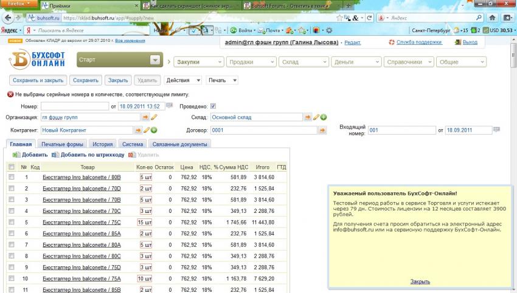The width and height of the screenshot is (517, 293).
Task: Click the Служба поддержки link
Action: click(x=418, y=42)
